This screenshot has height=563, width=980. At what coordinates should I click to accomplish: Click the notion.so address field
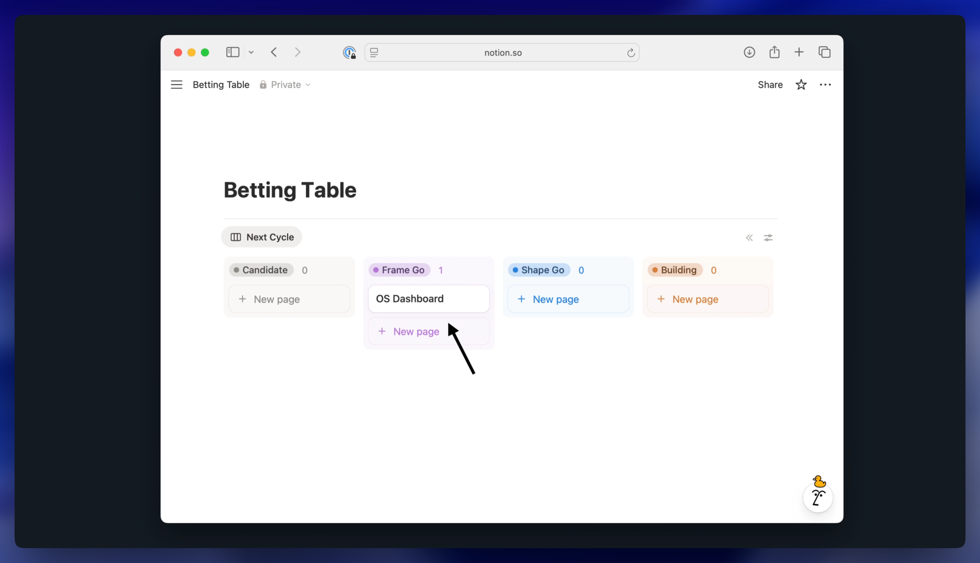point(502,53)
